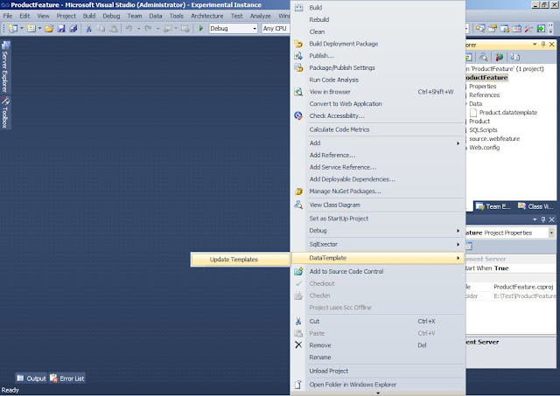Viewport: 560px width, 396px height.
Task: Click the Save All toolbar icon
Action: (x=73, y=29)
